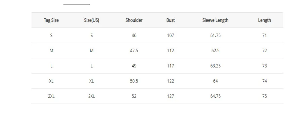305x123 pixels.
Task: Select length value 74
Action: point(265,81)
